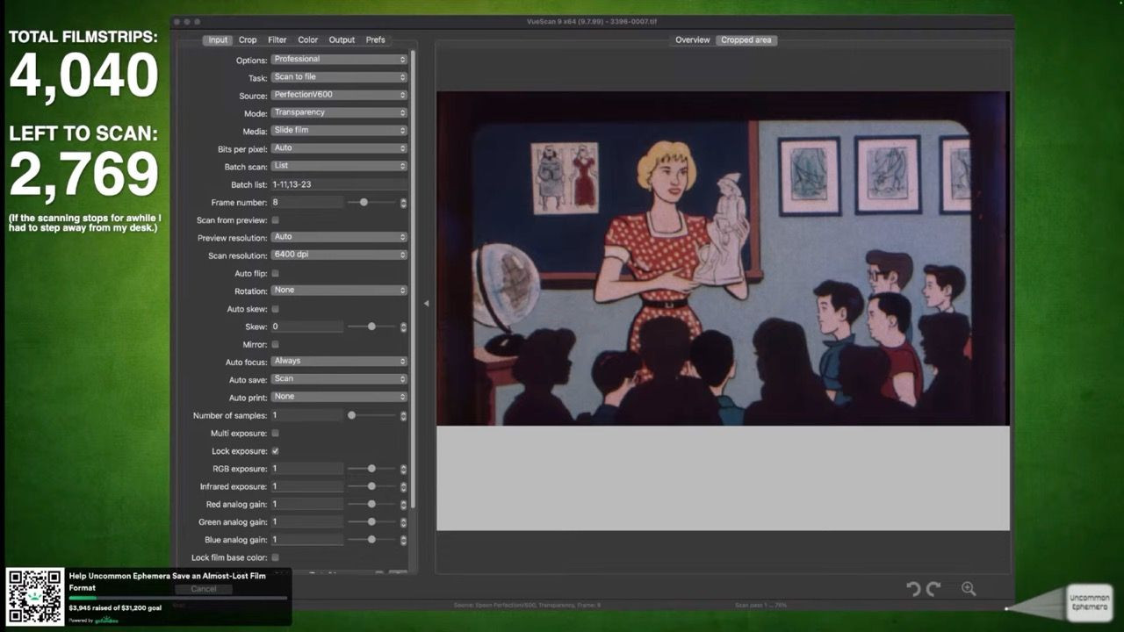This screenshot has width=1124, height=632.
Task: Expand the Bits per pixel dropdown
Action: (339, 148)
